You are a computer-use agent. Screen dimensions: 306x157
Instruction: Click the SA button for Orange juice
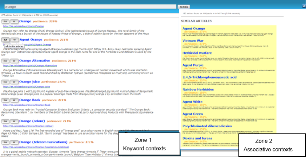pos(5,82)
